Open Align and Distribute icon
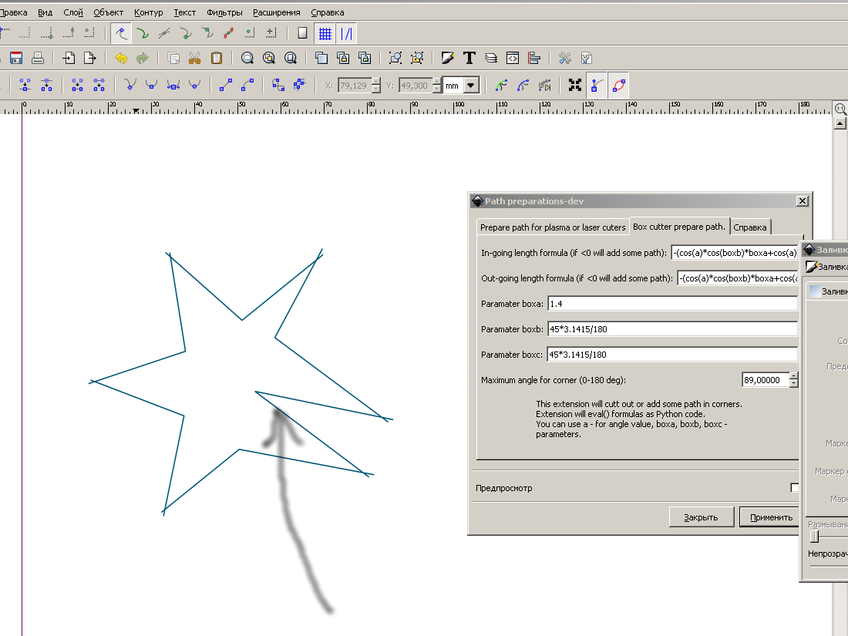 coord(534,58)
